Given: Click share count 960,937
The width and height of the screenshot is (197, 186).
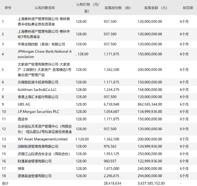Looking at the screenshot, I should [110, 161].
